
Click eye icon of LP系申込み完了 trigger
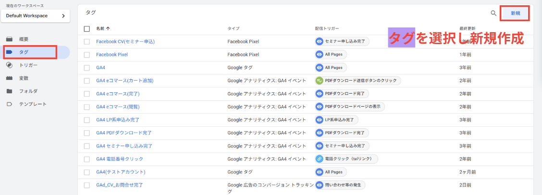pos(320,120)
